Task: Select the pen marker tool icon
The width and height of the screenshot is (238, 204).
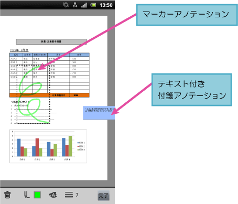Action: click(x=27, y=195)
